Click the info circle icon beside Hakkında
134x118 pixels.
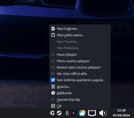[53, 93]
